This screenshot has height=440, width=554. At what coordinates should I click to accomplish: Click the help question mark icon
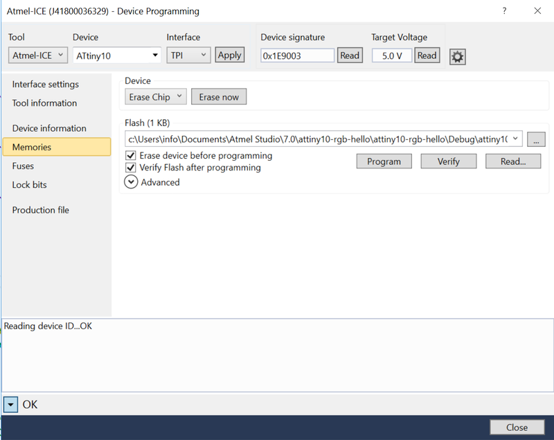[x=504, y=11]
